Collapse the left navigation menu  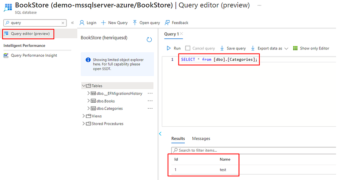tap(72, 23)
